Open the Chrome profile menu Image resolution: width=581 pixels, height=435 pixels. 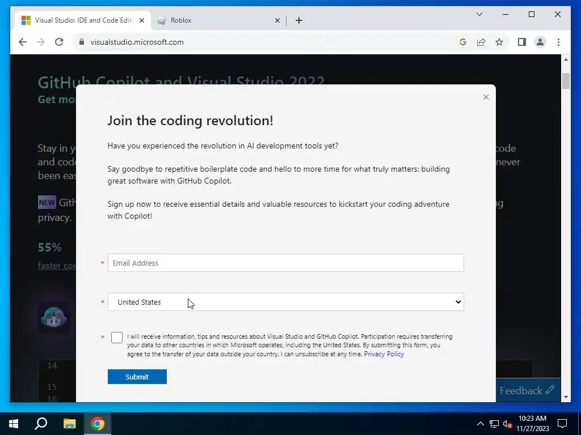coord(540,42)
